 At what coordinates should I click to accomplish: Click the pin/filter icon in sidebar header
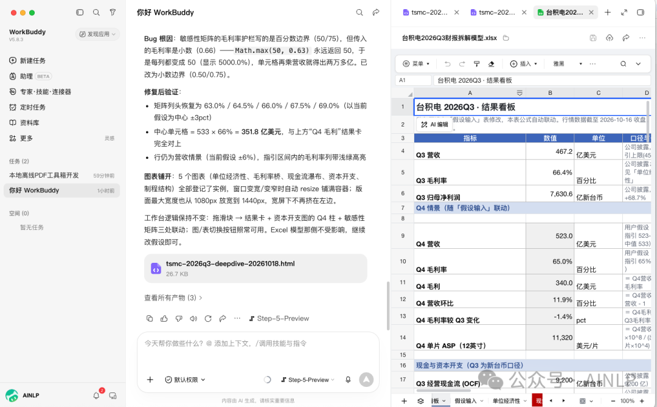pyautogui.click(x=113, y=13)
